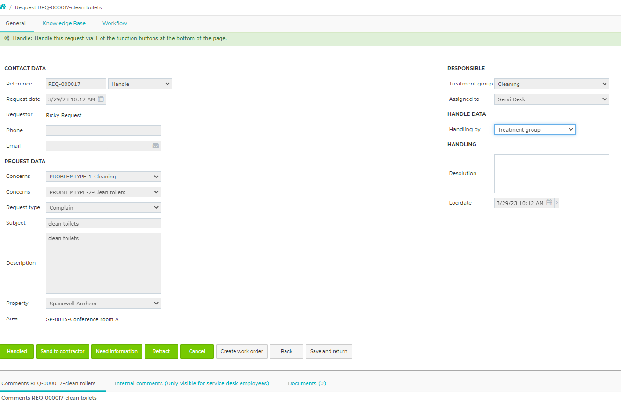Expand the PROBLEMTYPE-1-Cleaning dropdown
Image resolution: width=621 pixels, height=403 pixels.
tap(103, 177)
